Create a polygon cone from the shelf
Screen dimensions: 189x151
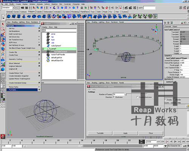(x=24, y=16)
